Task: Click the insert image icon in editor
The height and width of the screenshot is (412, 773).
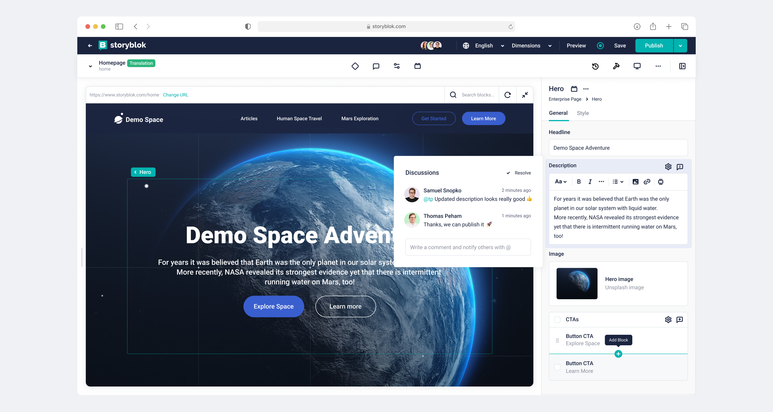Action: tap(635, 182)
